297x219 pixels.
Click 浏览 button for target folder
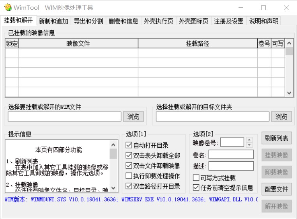click(281, 117)
